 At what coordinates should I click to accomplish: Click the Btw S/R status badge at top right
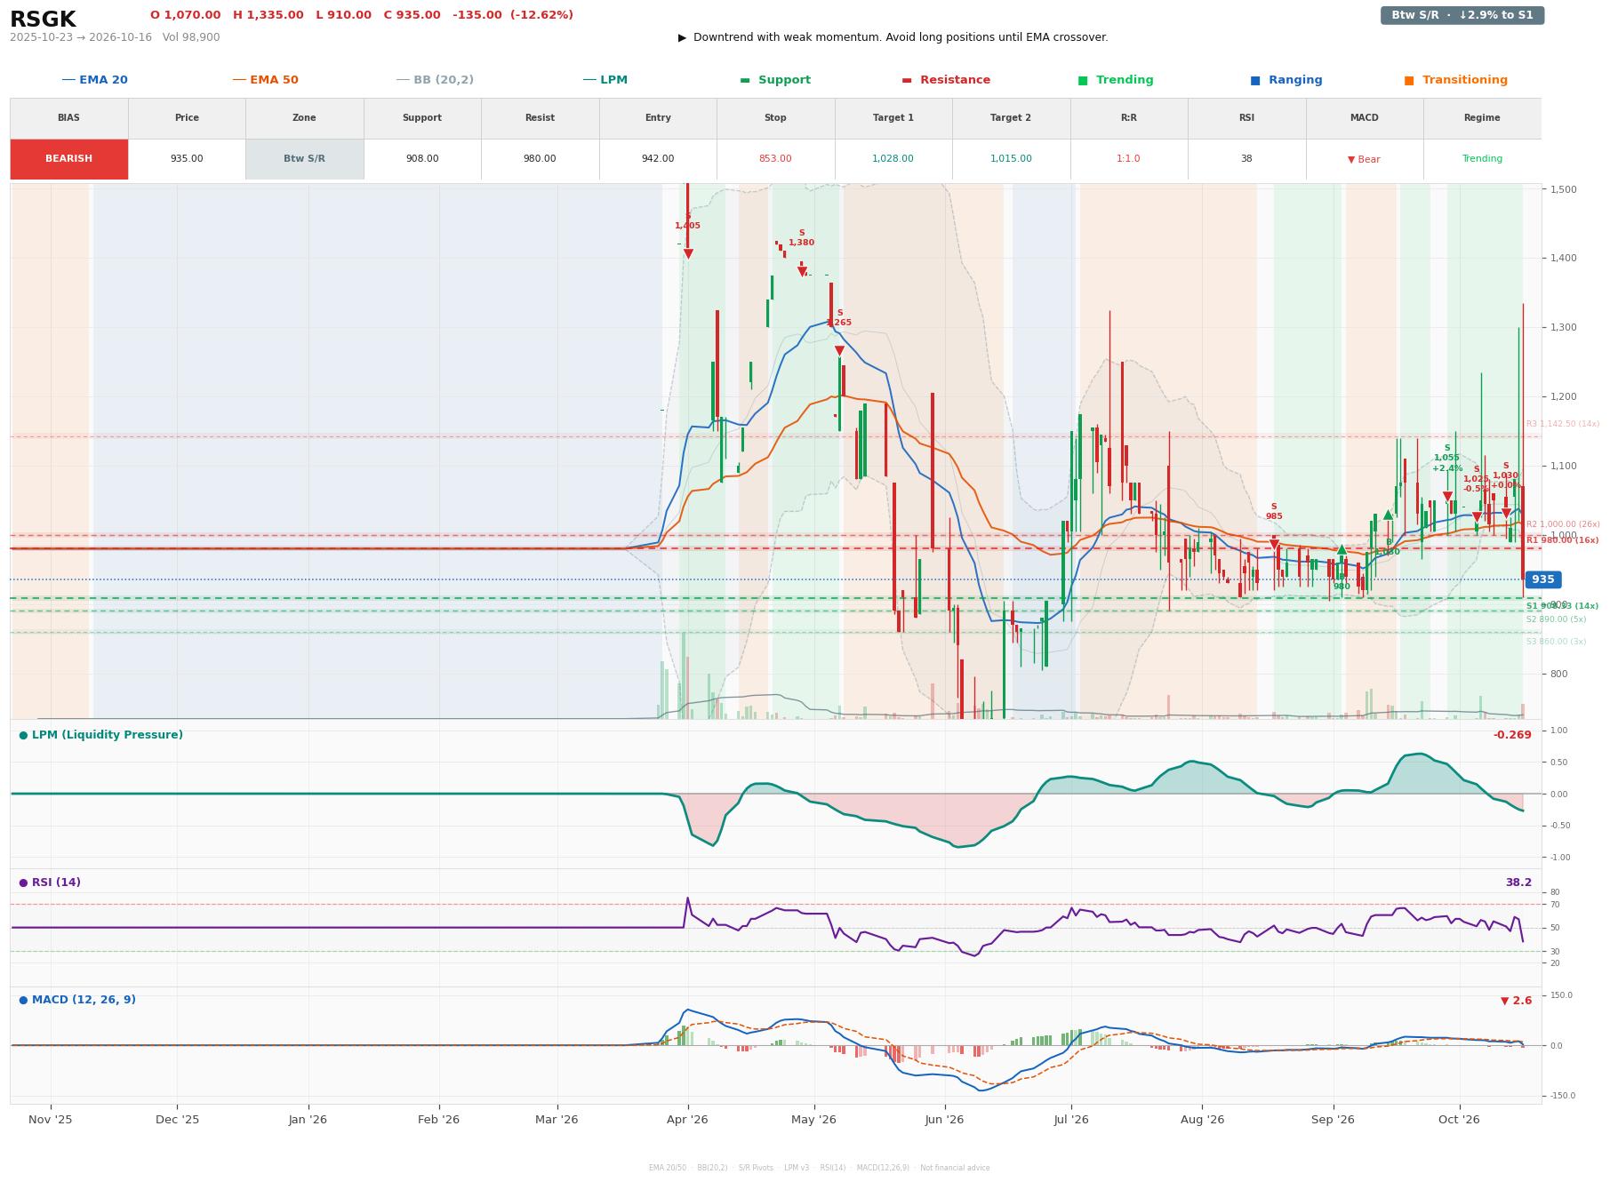point(1462,15)
